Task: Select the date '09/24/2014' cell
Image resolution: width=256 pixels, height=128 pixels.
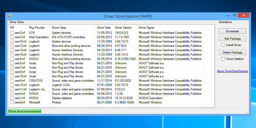Action: coord(104,46)
